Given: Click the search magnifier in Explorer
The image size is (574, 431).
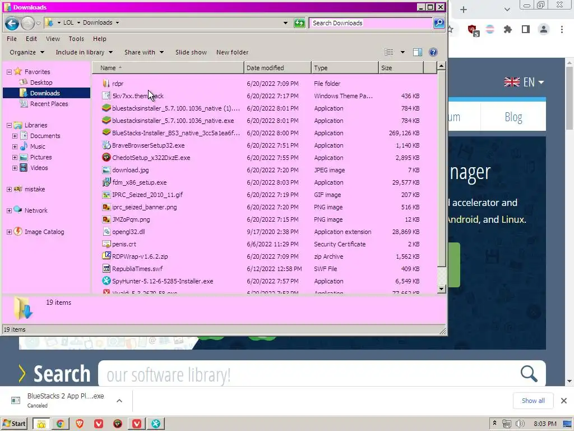Looking at the screenshot, I should pyautogui.click(x=438, y=22).
